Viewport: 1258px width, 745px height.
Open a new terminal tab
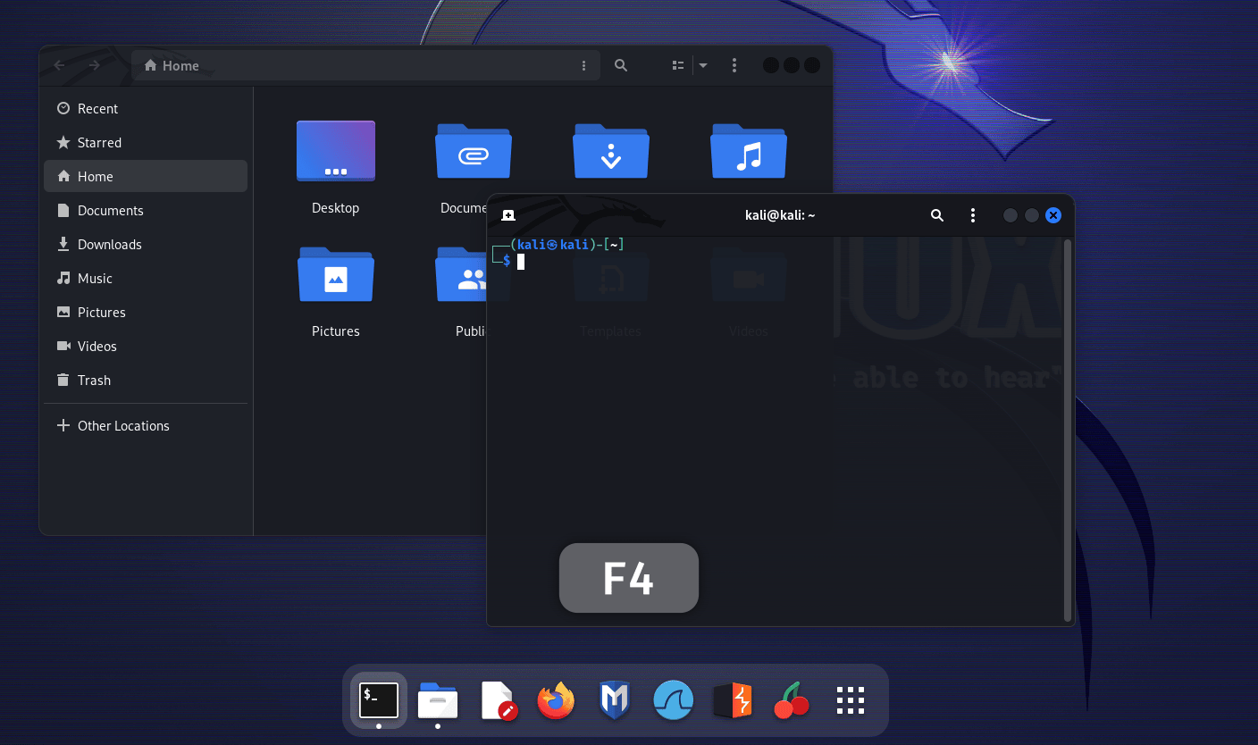507,214
